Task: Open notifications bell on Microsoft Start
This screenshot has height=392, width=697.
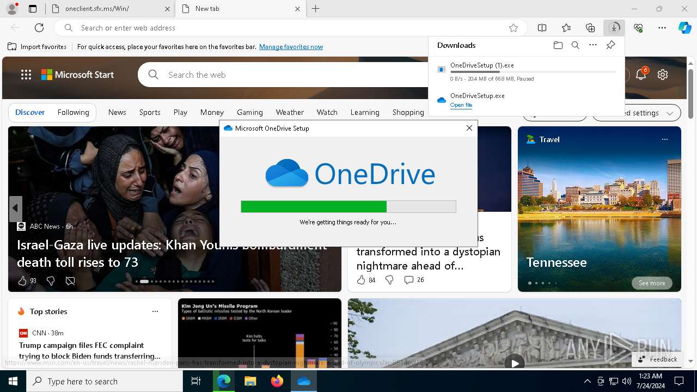Action: (x=641, y=75)
